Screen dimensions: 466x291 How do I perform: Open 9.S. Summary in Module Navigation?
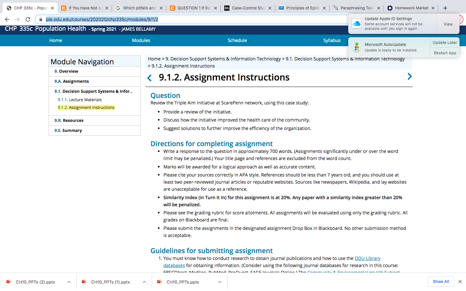coord(68,130)
